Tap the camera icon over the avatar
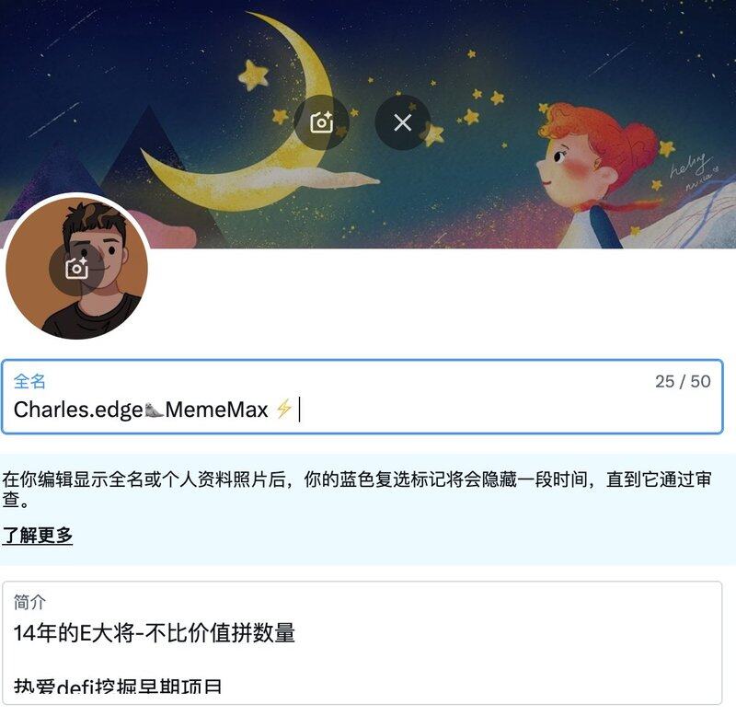This screenshot has width=736, height=716. click(76, 269)
